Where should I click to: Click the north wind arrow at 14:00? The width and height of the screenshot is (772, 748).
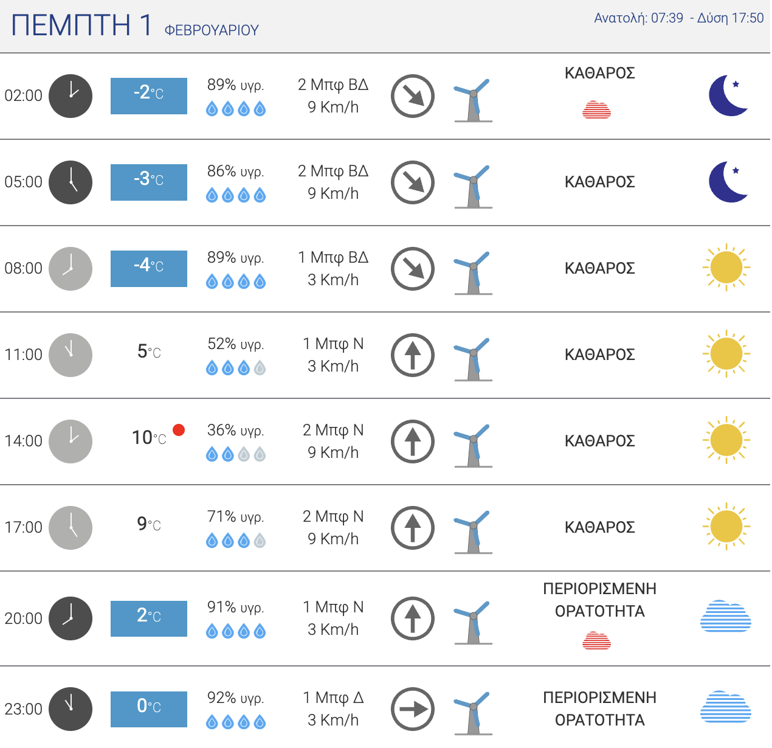413,442
